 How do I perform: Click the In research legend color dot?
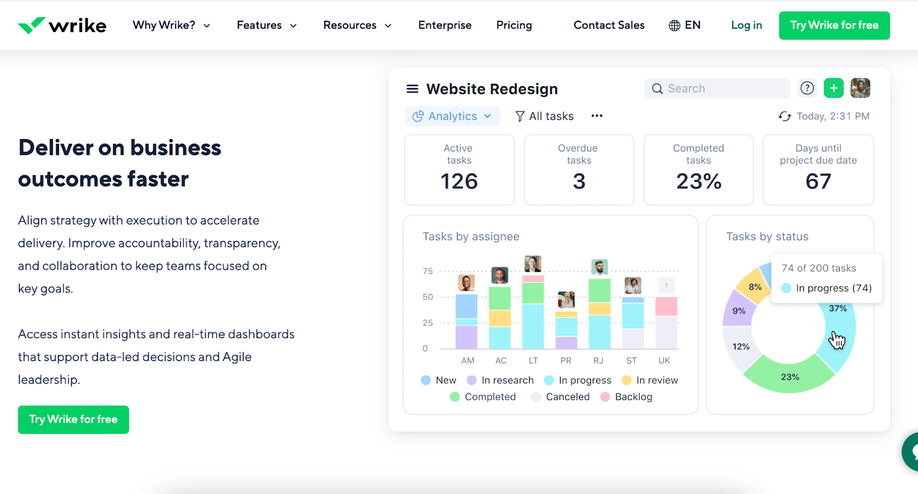coord(472,381)
